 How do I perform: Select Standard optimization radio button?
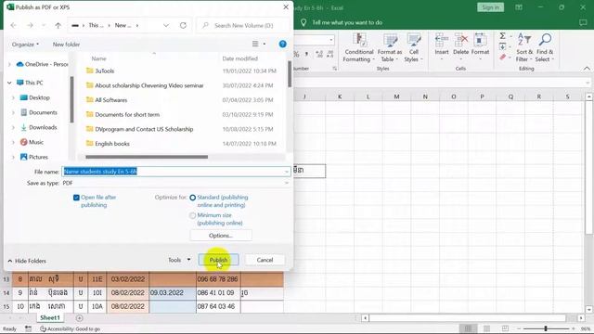(192, 198)
